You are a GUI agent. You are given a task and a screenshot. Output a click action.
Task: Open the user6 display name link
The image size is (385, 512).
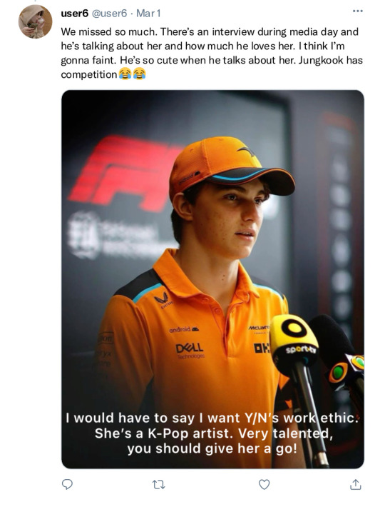[x=74, y=14]
